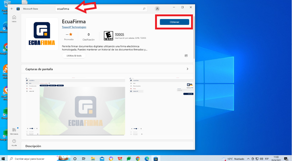
Task: Click the Store page vertical scrollbar
Action: click(x=194, y=37)
